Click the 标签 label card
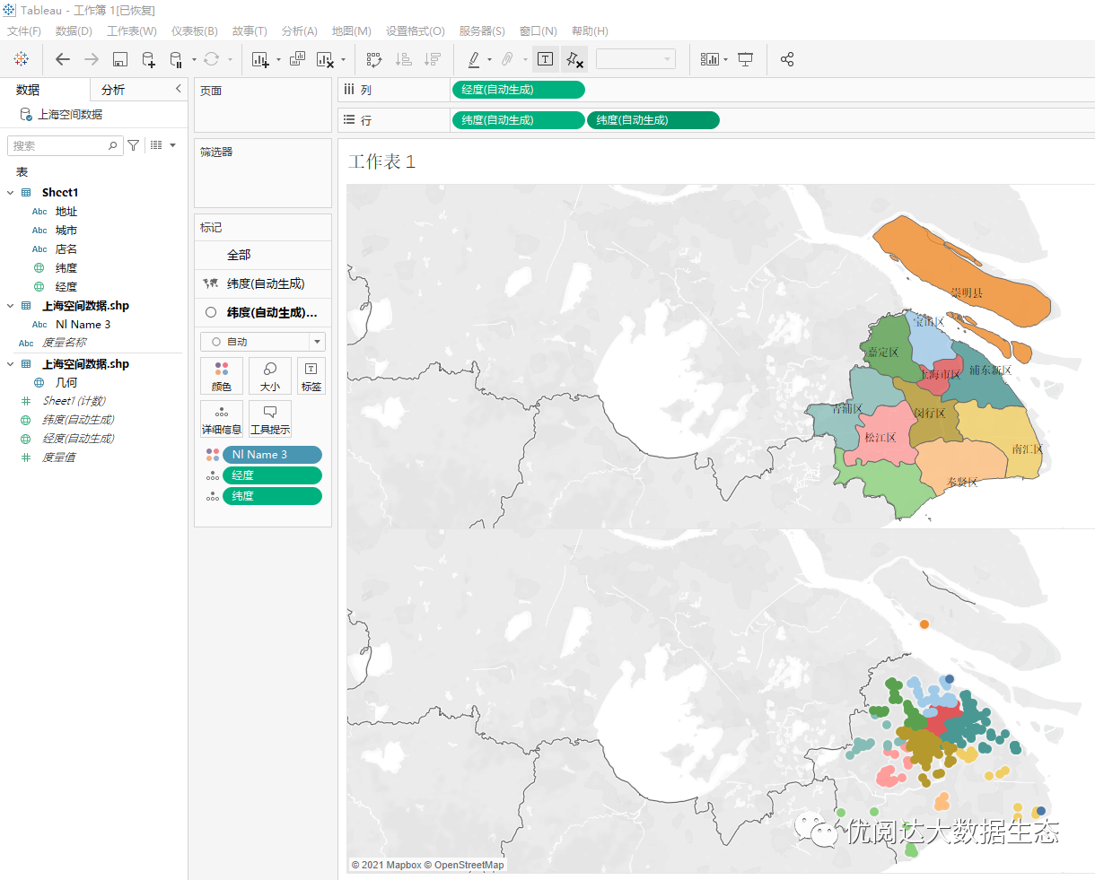Image resolution: width=1095 pixels, height=880 pixels. (311, 376)
